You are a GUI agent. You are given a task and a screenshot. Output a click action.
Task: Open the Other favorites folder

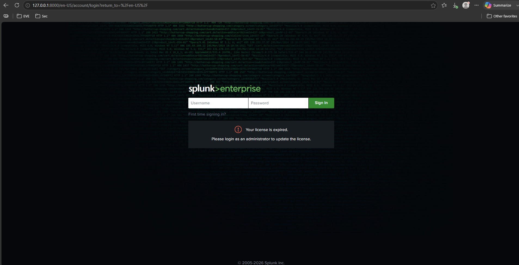point(502,16)
